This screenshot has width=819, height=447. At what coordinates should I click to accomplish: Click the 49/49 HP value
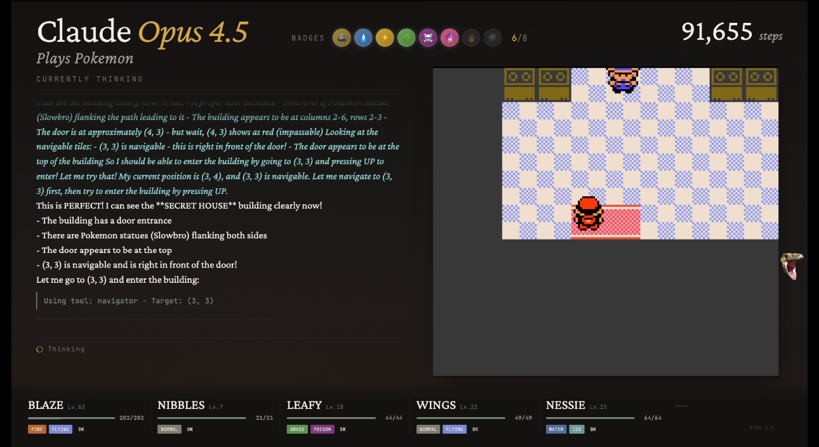pos(523,418)
